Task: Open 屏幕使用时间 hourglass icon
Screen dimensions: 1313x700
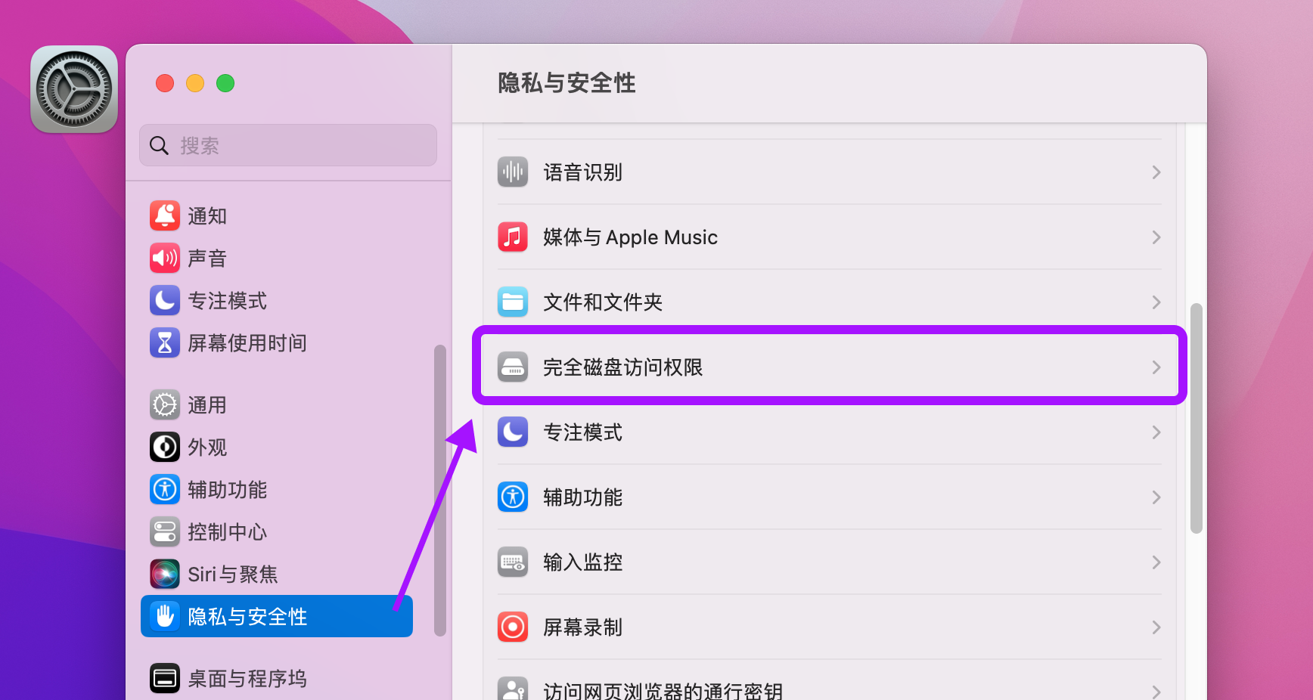Action: 165,343
